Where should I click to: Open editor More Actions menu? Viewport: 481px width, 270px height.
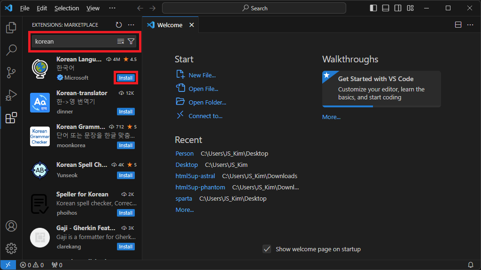470,25
